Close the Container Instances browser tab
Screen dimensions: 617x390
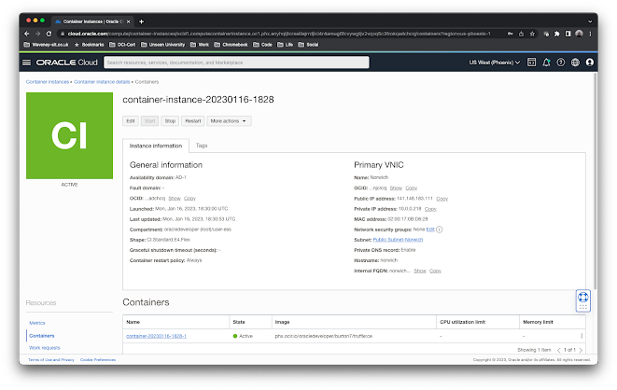pos(128,21)
